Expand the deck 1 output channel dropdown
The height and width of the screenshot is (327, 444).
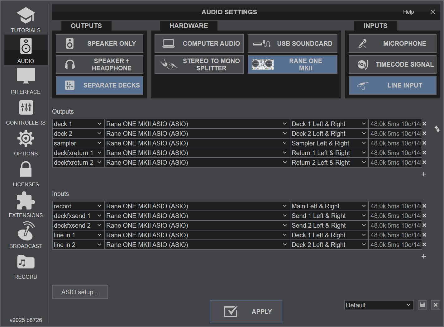coord(329,124)
